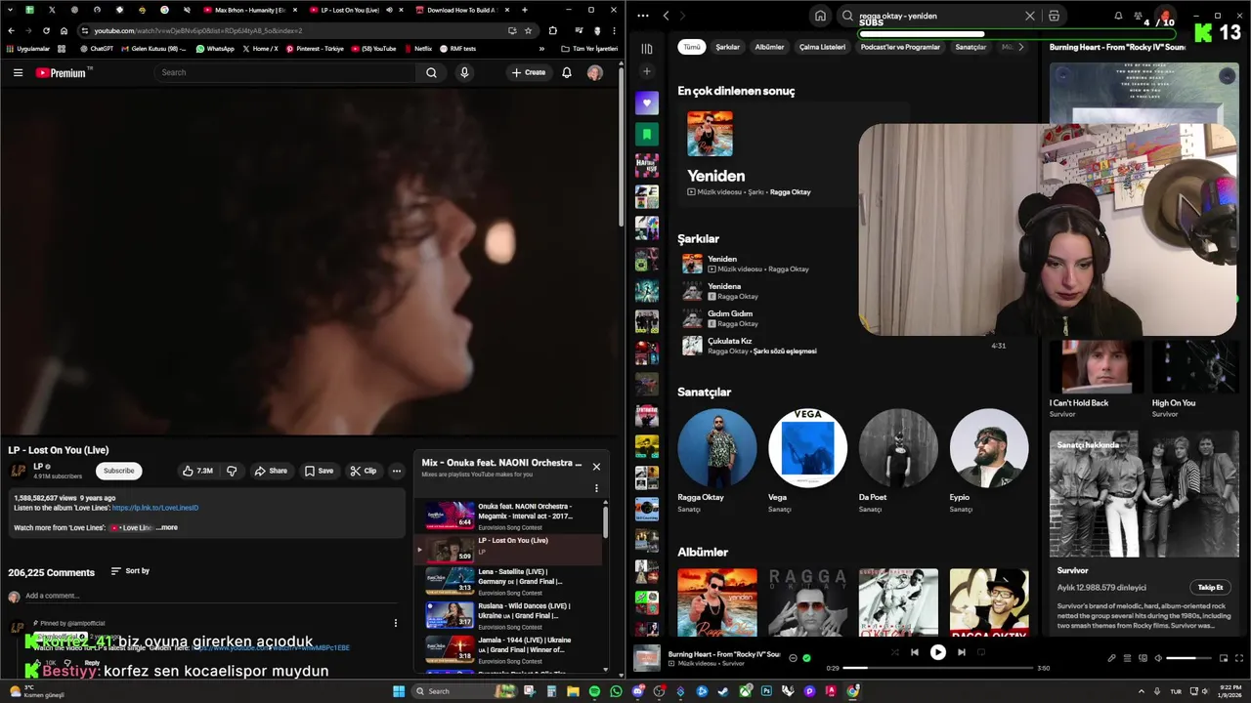The width and height of the screenshot is (1251, 703).
Task: Toggle Spotify shuffle
Action: [x=894, y=652]
